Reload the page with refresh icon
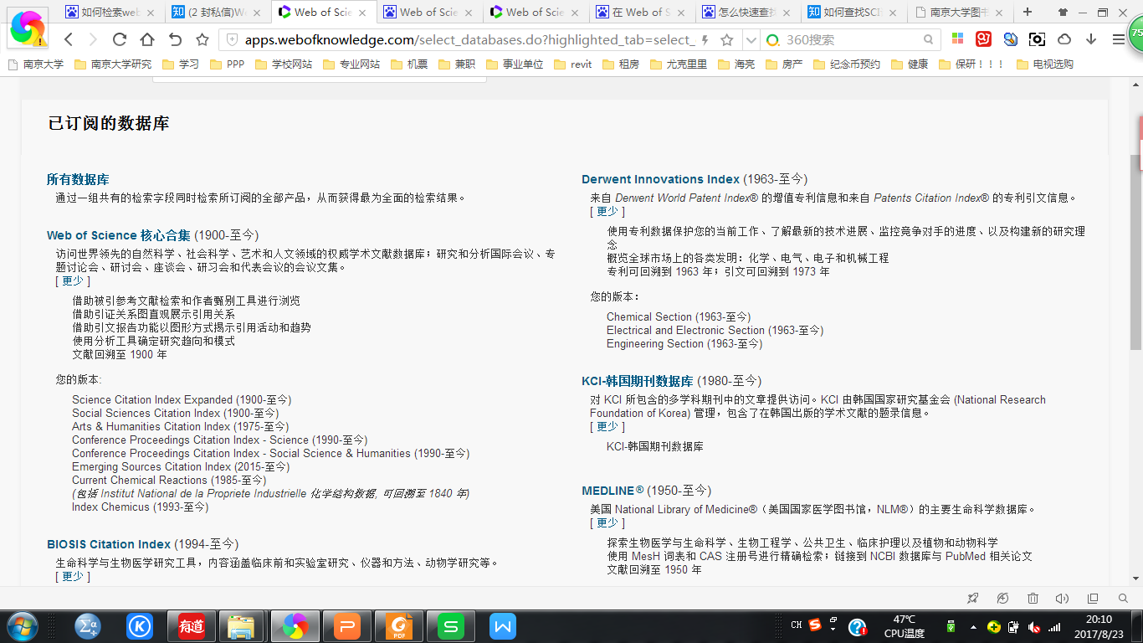 coord(120,39)
